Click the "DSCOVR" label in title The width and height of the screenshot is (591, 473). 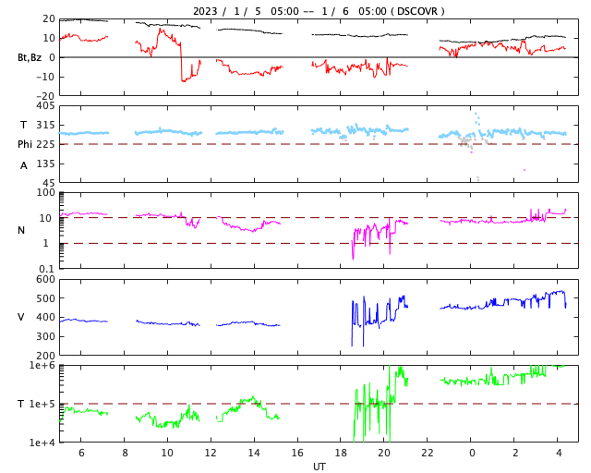click(x=417, y=11)
